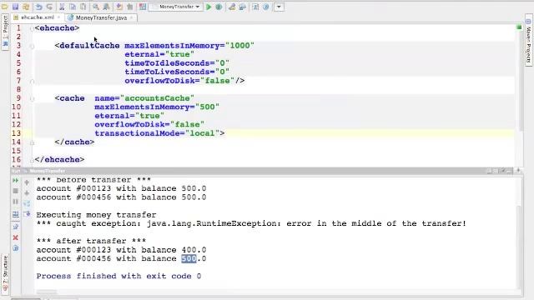The width and height of the screenshot is (534, 300).
Task: Copy selection using the toolbar copy icon
Action: tap(73, 7)
